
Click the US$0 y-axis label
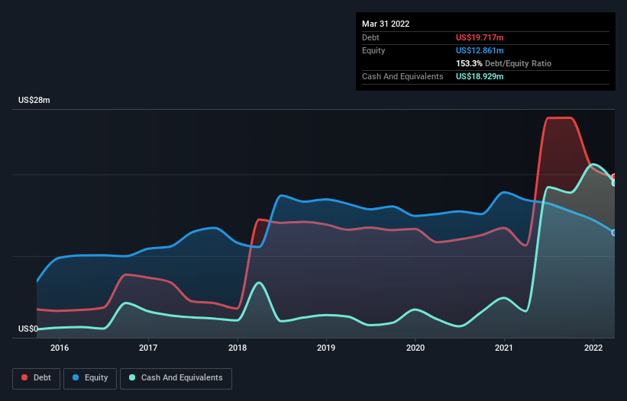(x=28, y=329)
